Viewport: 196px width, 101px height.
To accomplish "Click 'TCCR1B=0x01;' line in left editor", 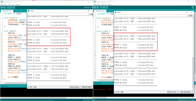I will 13,24.
